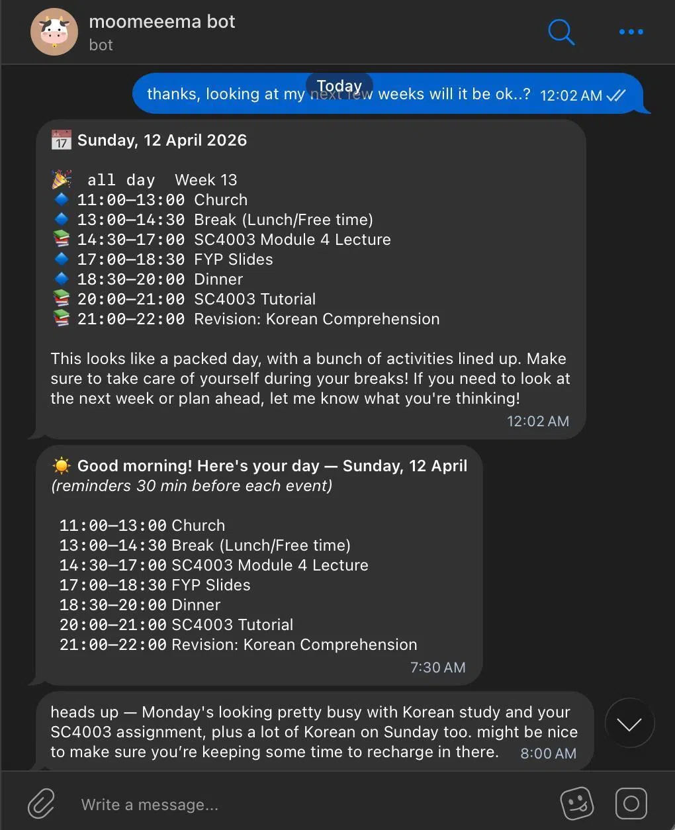Click the bot subtitle under chat name
Screen dimensions: 675x830
pyautogui.click(x=101, y=45)
